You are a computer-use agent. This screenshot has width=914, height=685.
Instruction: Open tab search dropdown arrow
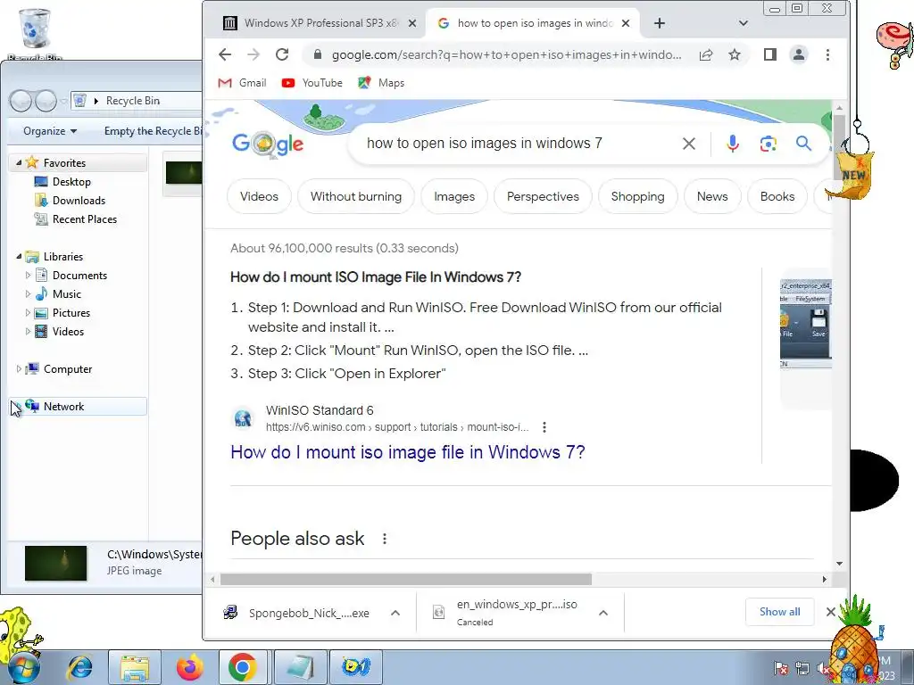[x=744, y=23]
